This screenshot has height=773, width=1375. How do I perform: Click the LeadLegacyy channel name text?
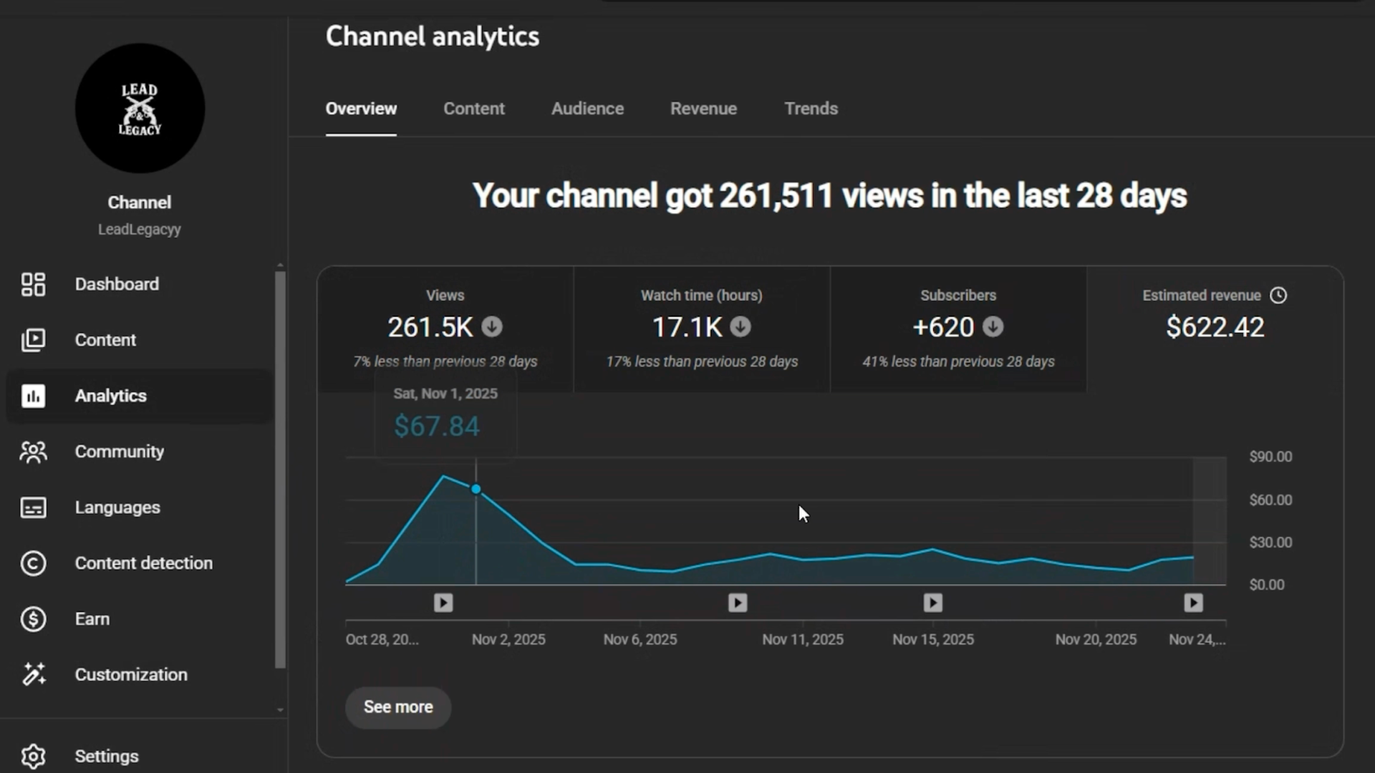140,230
